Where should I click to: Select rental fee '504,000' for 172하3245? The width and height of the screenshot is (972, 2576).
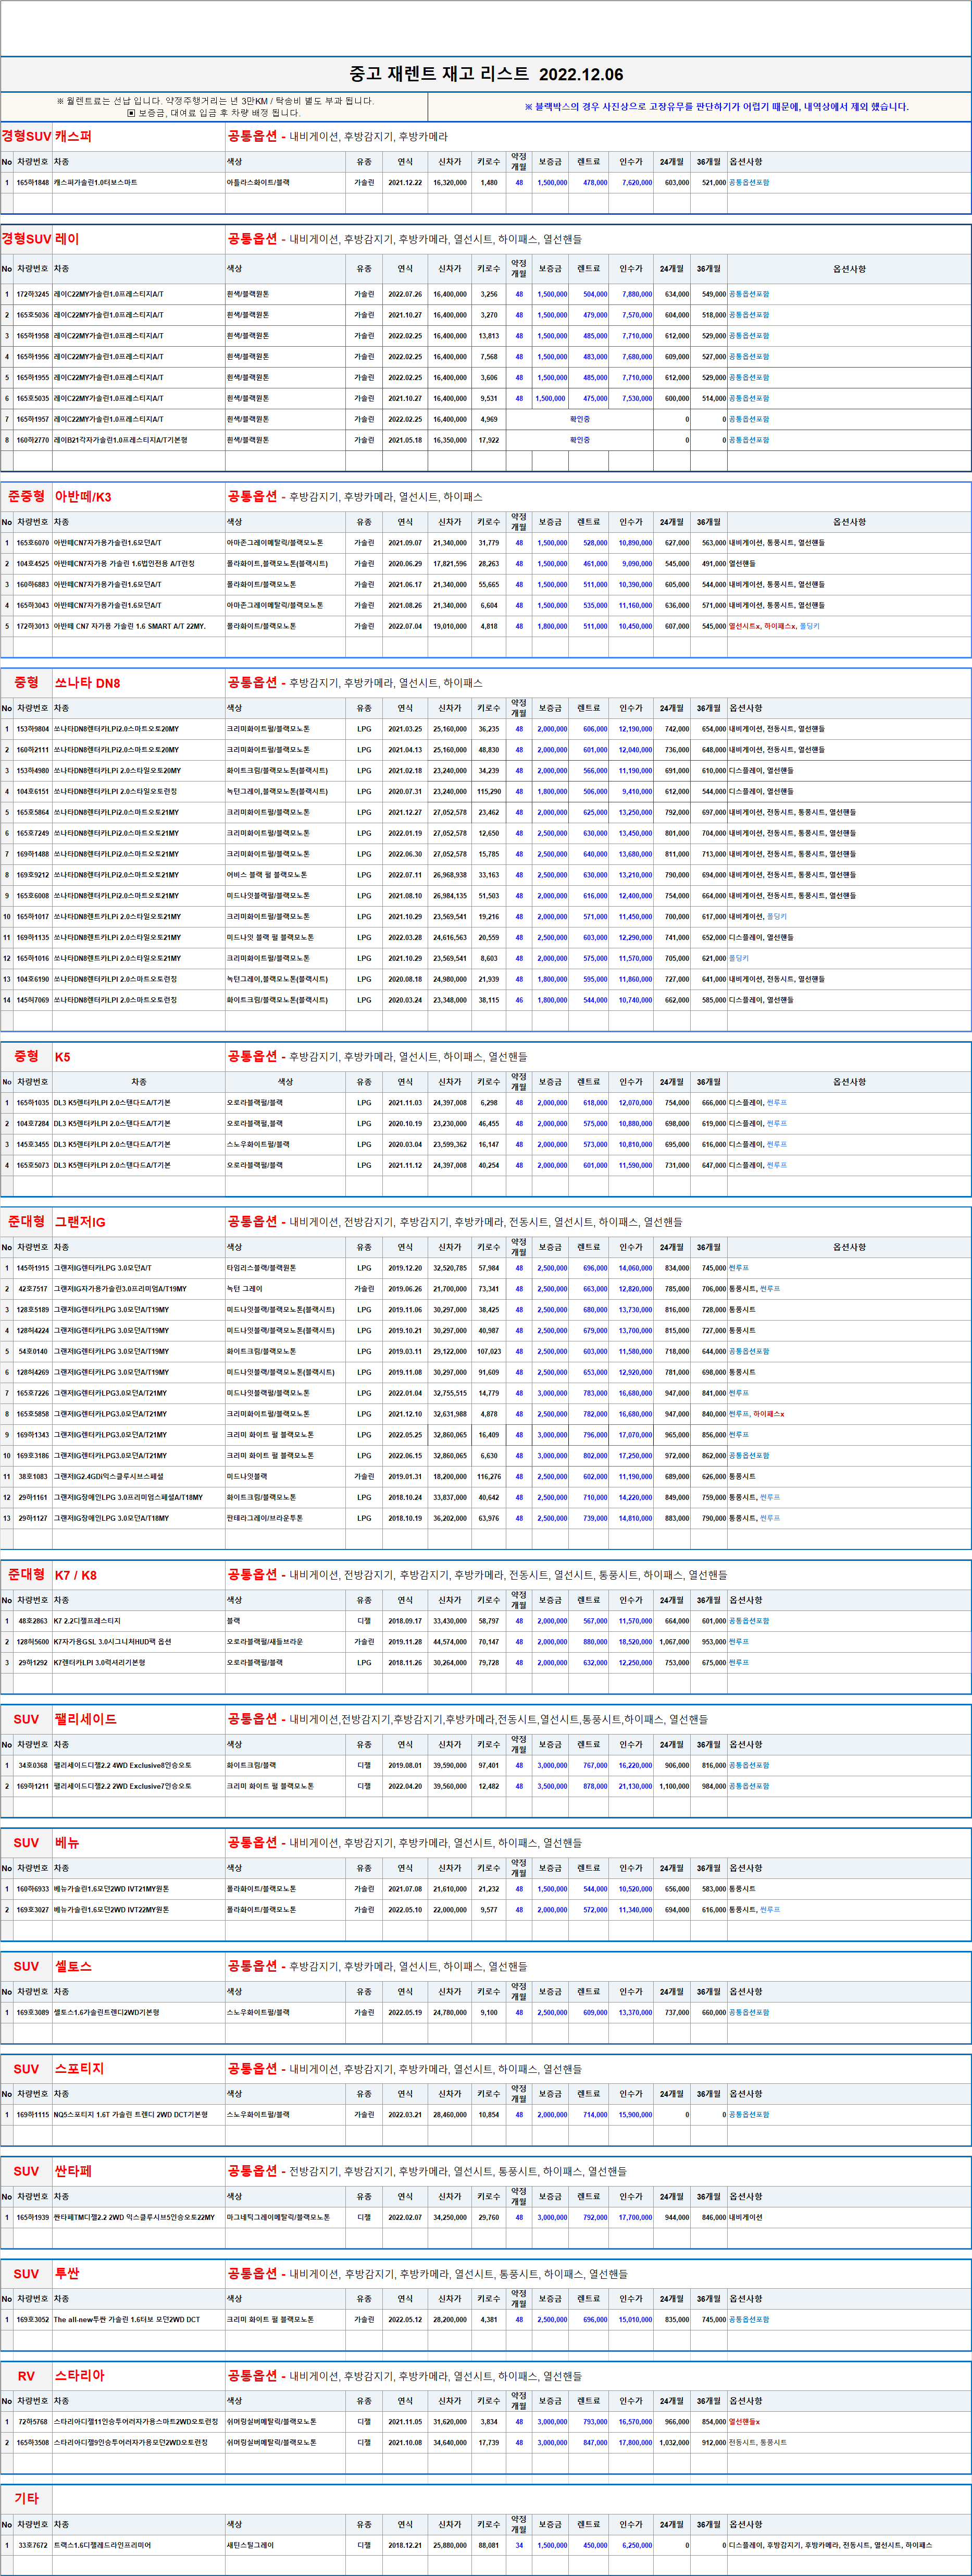(595, 294)
